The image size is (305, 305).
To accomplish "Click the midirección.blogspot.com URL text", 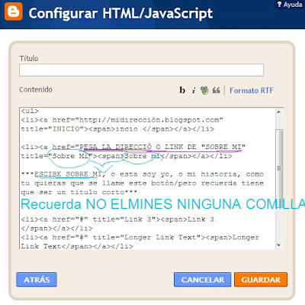I will 151,120.
